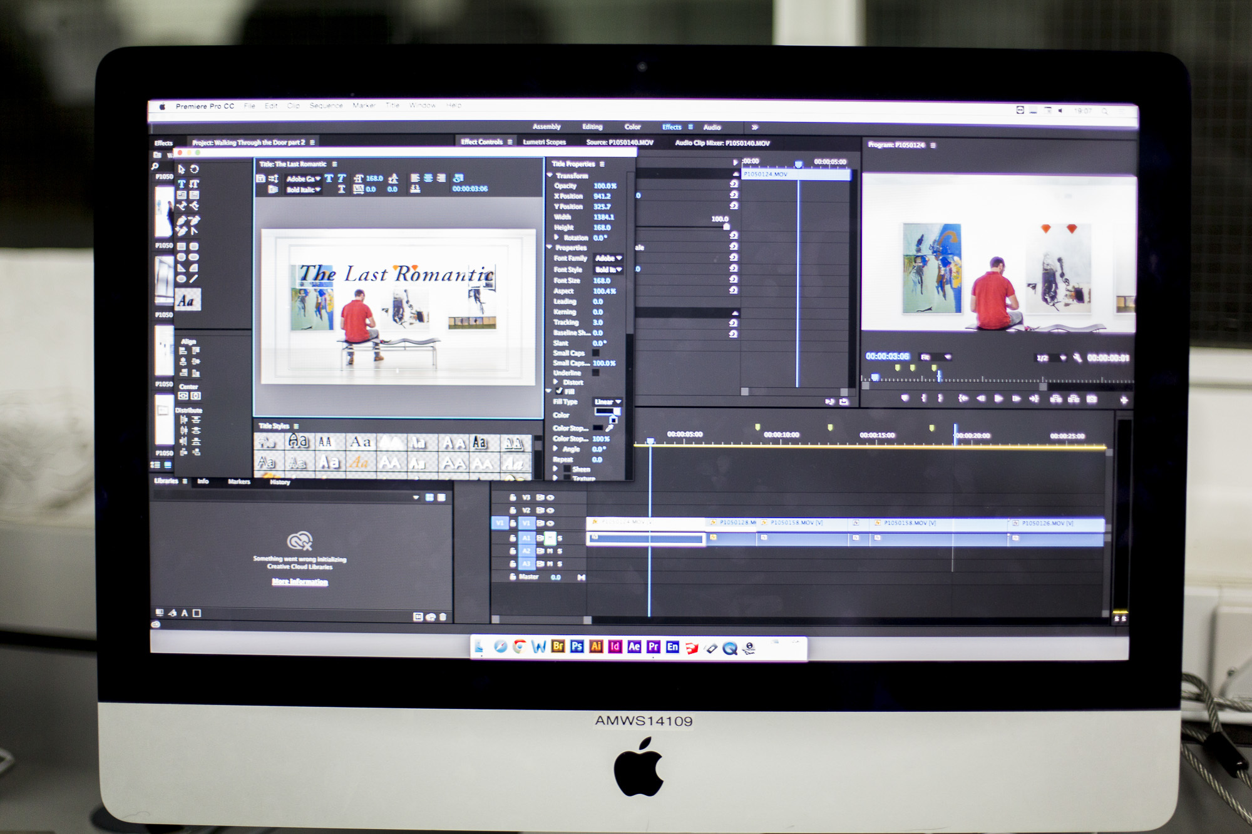1252x834 pixels.
Task: Switch to the Color workspace tab
Action: pyautogui.click(x=632, y=127)
